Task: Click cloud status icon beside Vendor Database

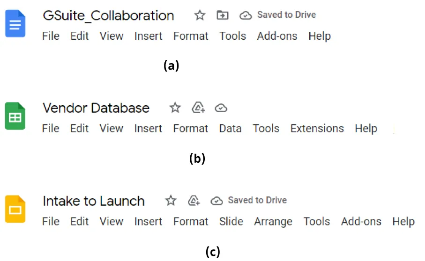Action: pos(221,108)
